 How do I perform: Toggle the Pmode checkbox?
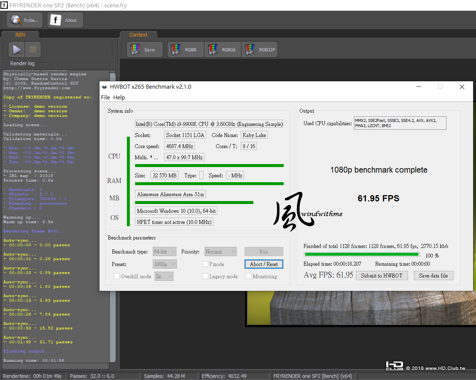click(x=205, y=264)
